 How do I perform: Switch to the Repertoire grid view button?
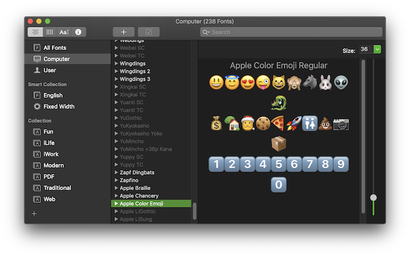pos(50,32)
